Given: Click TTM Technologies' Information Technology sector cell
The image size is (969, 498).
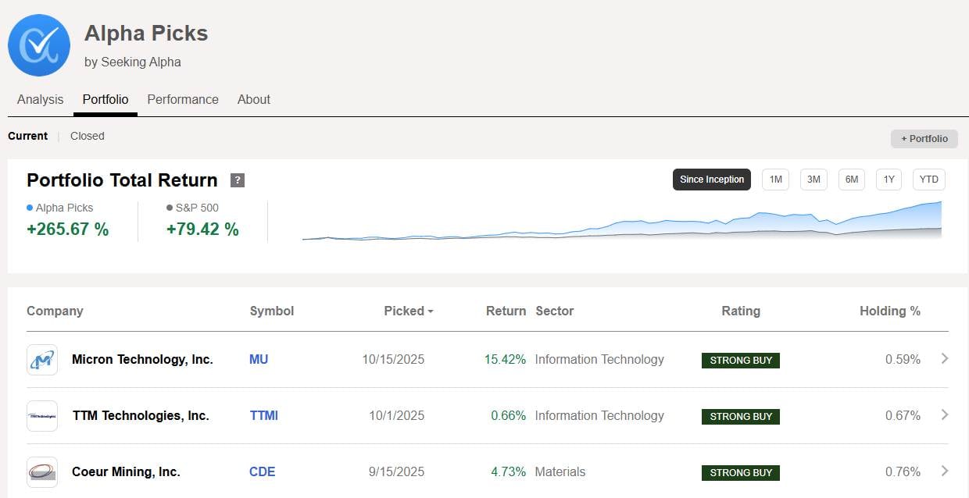Looking at the screenshot, I should click(599, 416).
